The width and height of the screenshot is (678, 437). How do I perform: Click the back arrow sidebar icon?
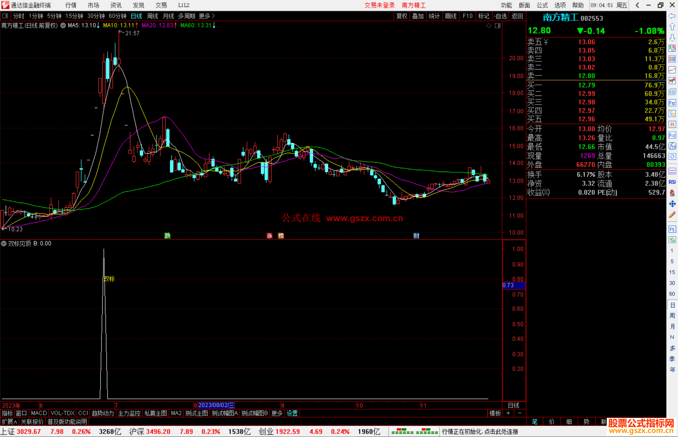[x=672, y=16]
